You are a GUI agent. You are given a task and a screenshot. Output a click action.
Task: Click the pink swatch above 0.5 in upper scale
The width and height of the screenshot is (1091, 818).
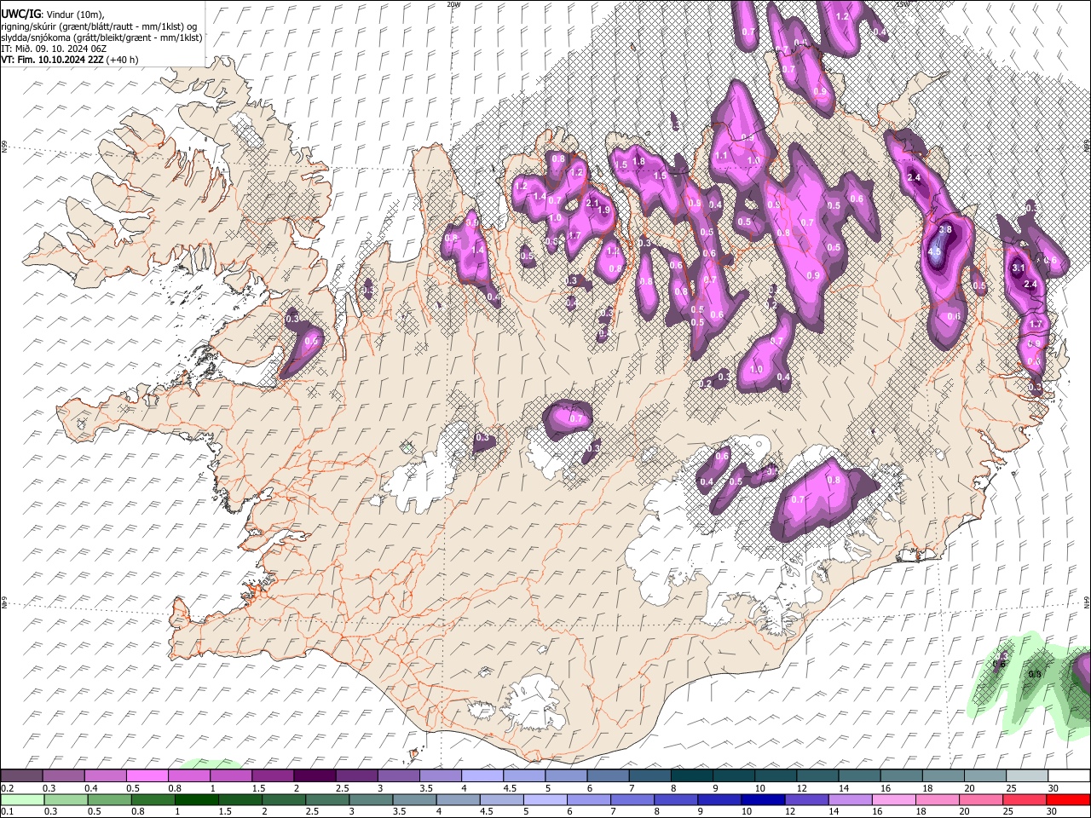(x=147, y=775)
